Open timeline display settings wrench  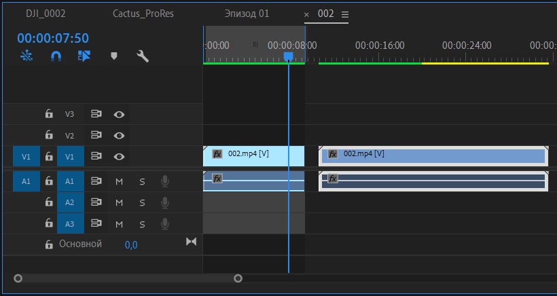pos(143,56)
